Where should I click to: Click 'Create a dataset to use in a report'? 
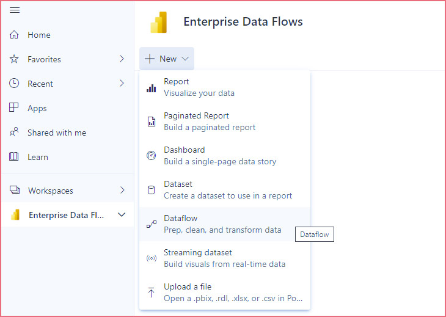coord(228,196)
